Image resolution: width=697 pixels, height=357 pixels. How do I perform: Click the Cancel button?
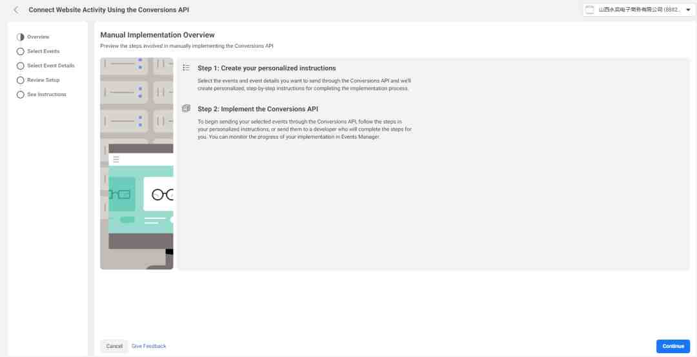pos(114,346)
